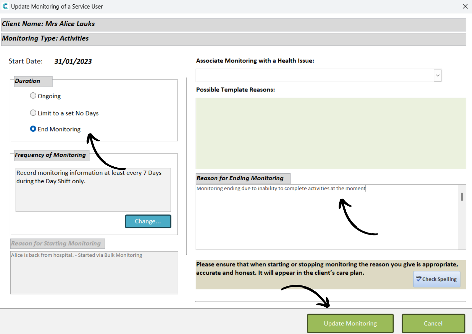Click the Change... frequency button
The width and height of the screenshot is (472, 334).
148,221
